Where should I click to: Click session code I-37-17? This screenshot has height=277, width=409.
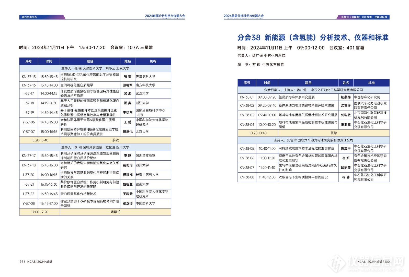(29, 93)
